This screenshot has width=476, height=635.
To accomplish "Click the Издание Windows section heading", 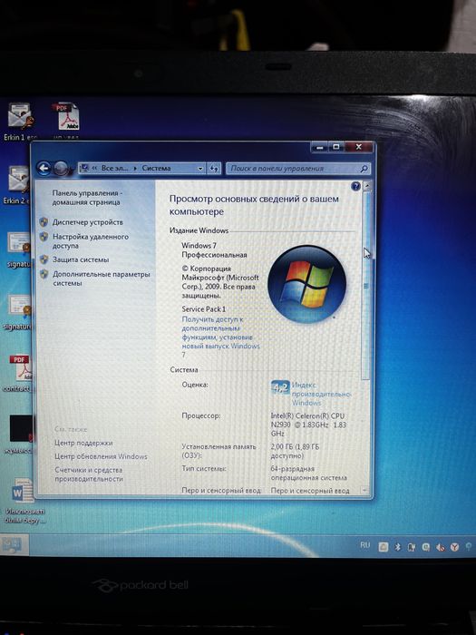I will pos(199,230).
